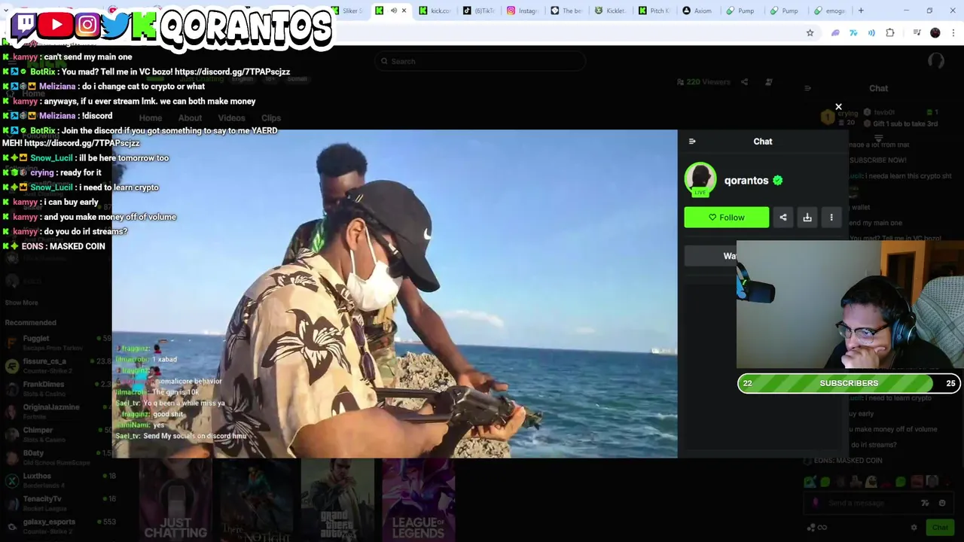Click the share icon next to 220 Viewers

point(744,82)
